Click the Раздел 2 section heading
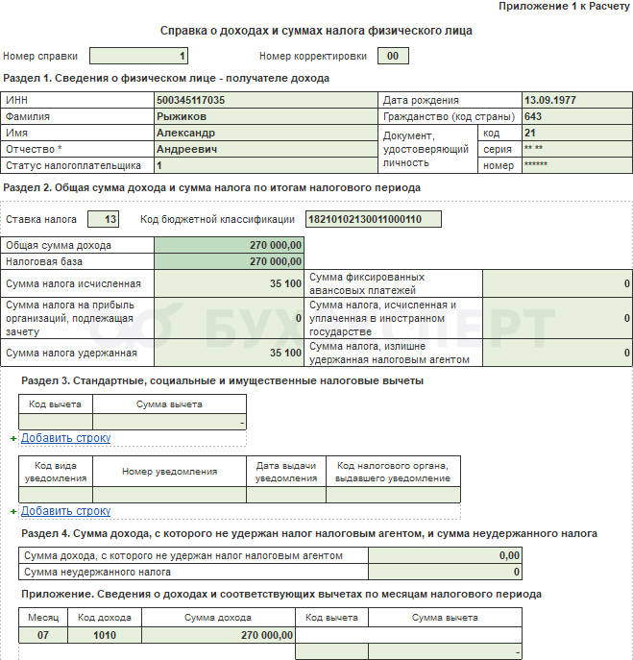The height and width of the screenshot is (660, 633). [211, 187]
